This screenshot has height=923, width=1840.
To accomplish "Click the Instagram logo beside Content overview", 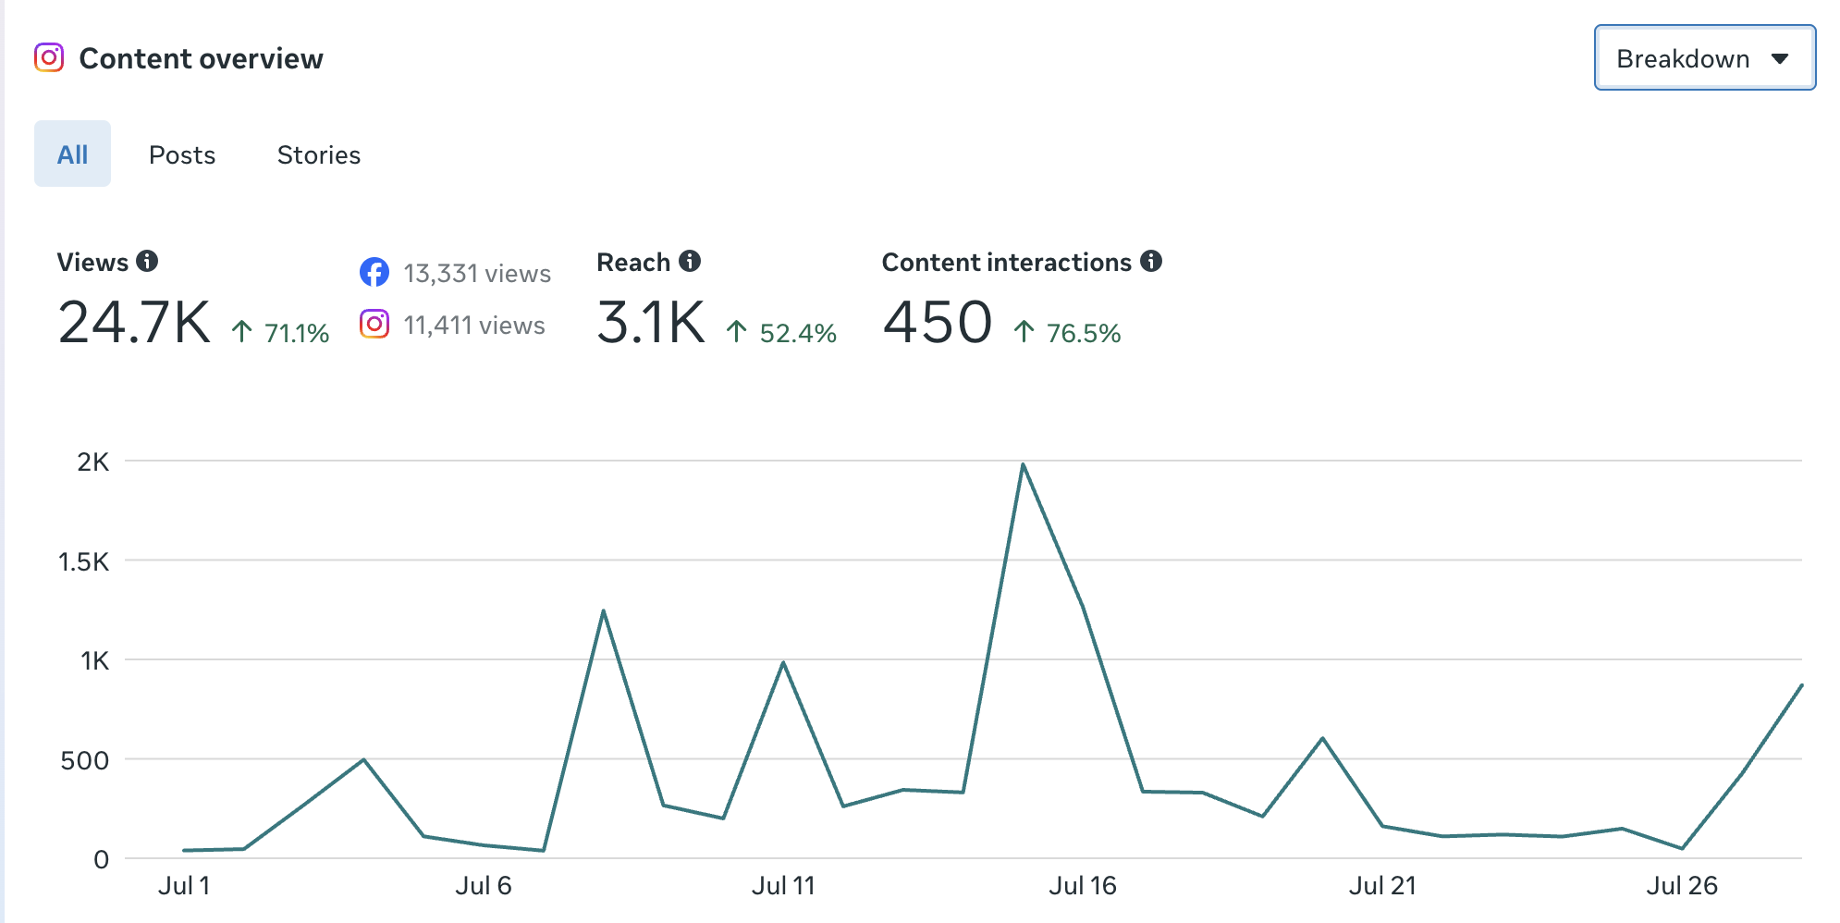I will point(49,57).
